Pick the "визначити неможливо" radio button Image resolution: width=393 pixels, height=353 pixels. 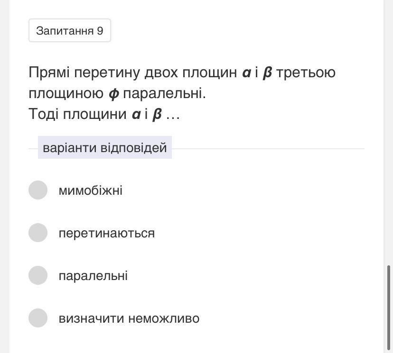[38, 318]
